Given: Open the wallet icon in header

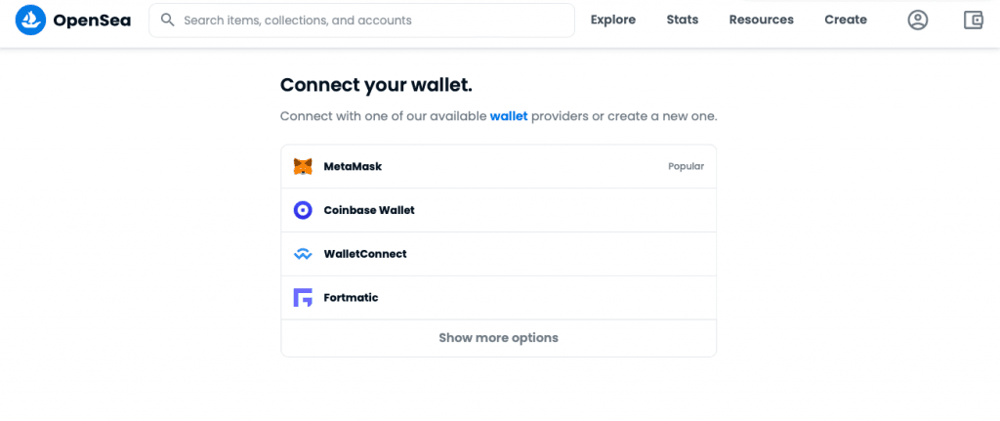Looking at the screenshot, I should 973,20.
